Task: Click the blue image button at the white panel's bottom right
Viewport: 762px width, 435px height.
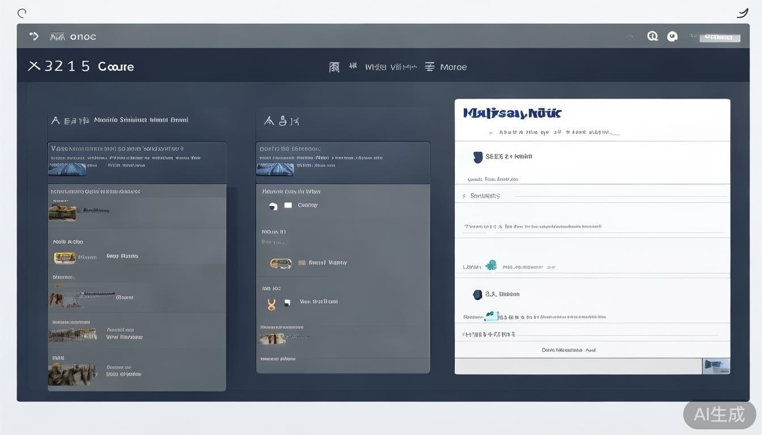Action: click(x=716, y=366)
